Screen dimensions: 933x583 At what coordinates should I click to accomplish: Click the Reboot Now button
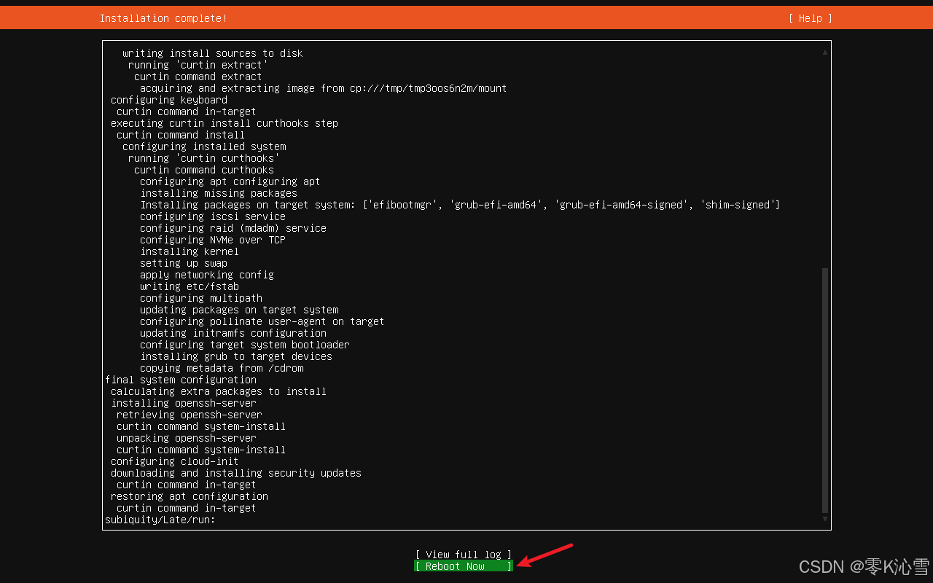464,566
